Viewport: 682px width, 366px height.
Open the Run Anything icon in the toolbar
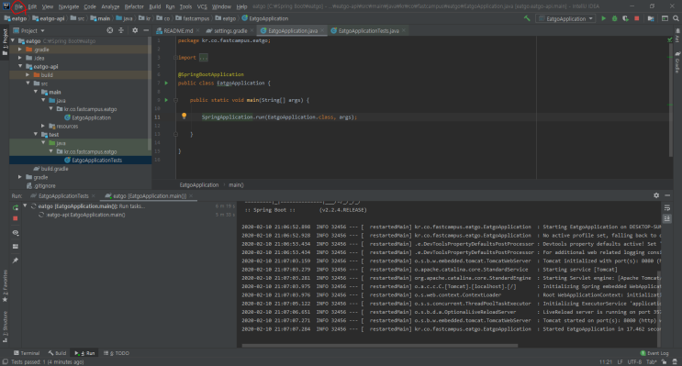tap(665, 18)
